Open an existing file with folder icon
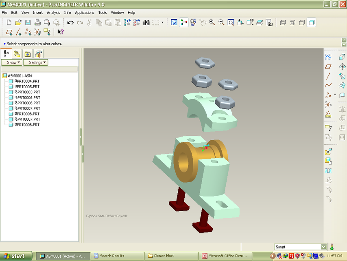The width and height of the screenshot is (347, 261). tap(18, 22)
